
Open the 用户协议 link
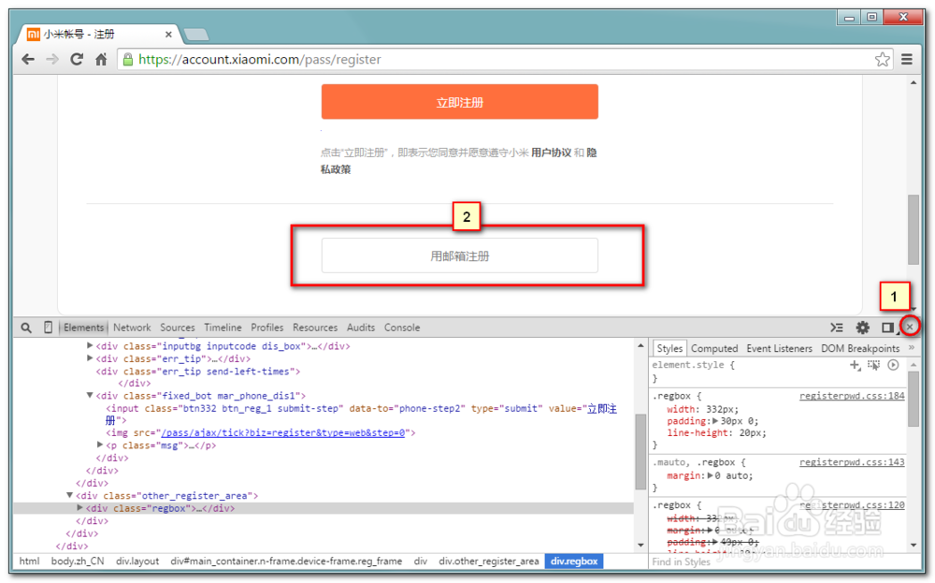(551, 153)
